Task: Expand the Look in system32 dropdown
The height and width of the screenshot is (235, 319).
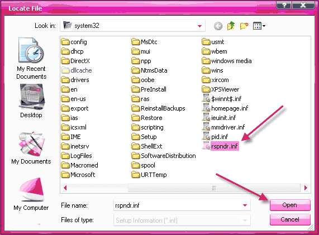Action: (x=199, y=26)
